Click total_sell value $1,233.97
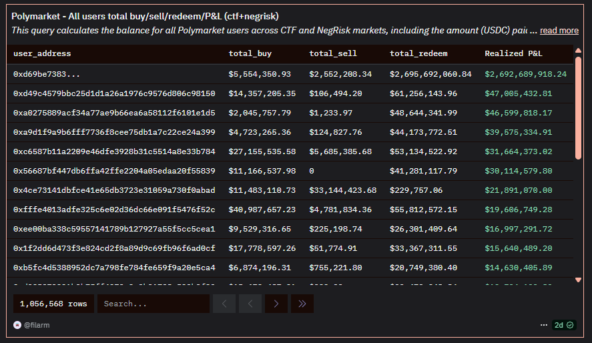The width and height of the screenshot is (592, 343). (x=331, y=113)
